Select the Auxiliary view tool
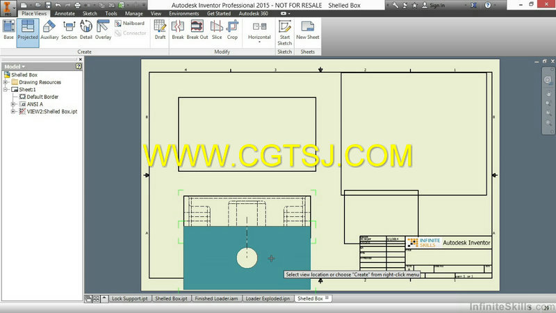 (49, 30)
